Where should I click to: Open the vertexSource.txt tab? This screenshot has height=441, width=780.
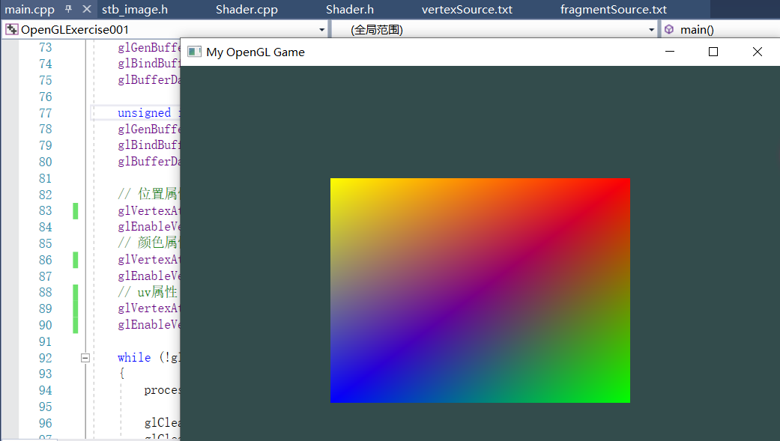pyautogui.click(x=467, y=10)
